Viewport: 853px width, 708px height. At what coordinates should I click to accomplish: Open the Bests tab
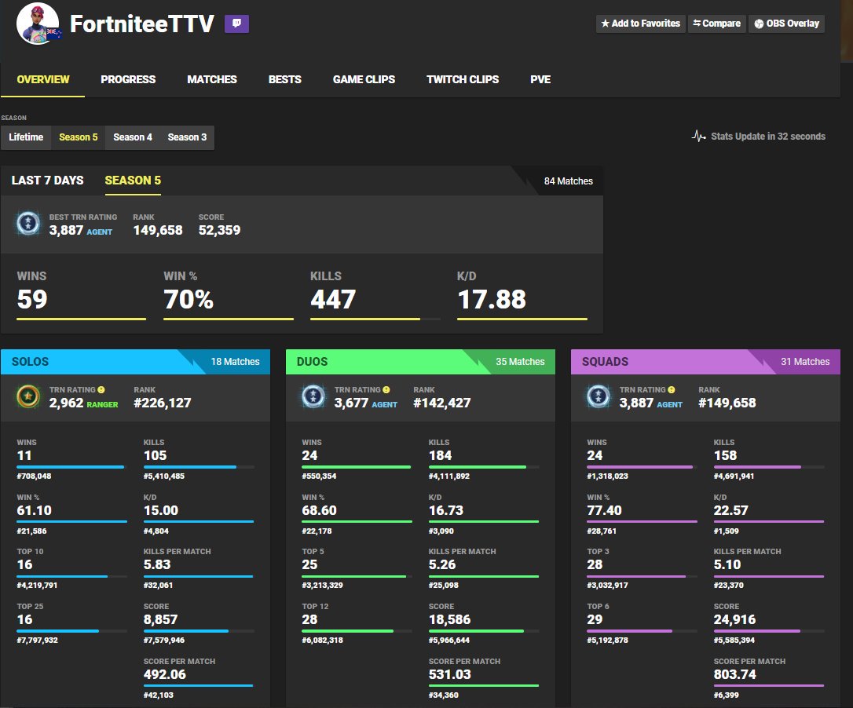284,79
